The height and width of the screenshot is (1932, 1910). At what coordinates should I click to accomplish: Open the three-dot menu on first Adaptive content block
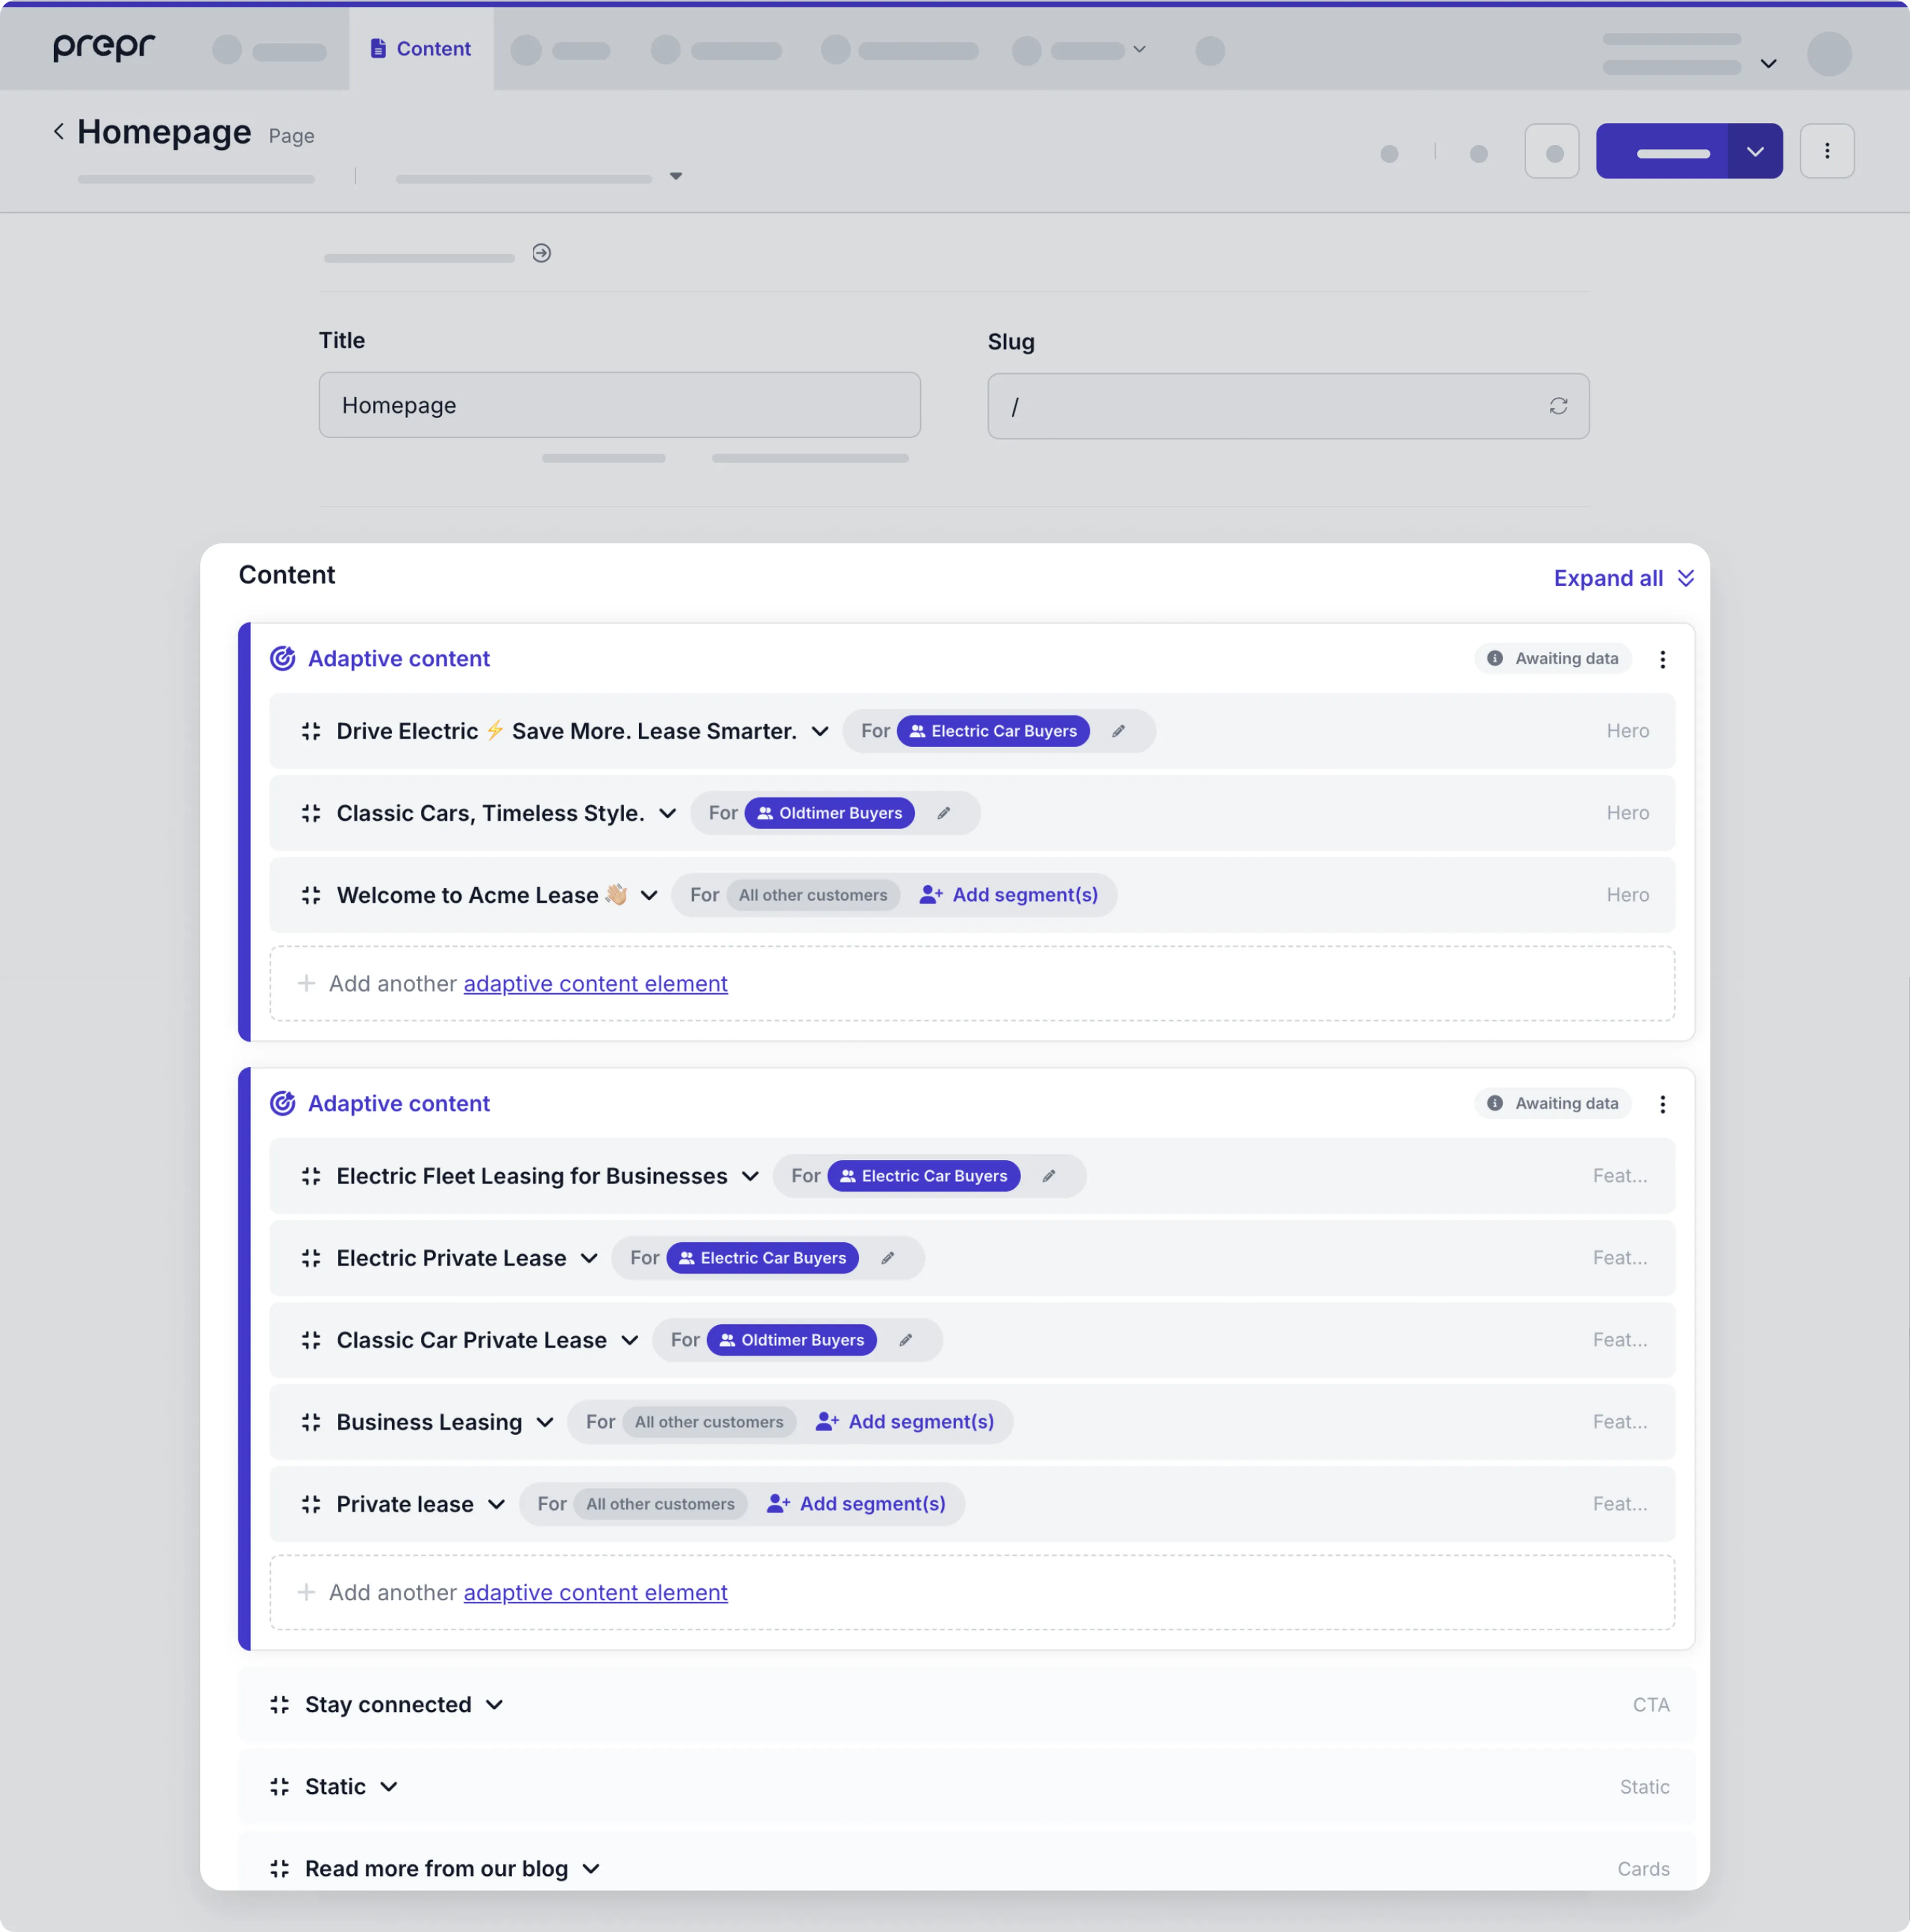[x=1663, y=659]
